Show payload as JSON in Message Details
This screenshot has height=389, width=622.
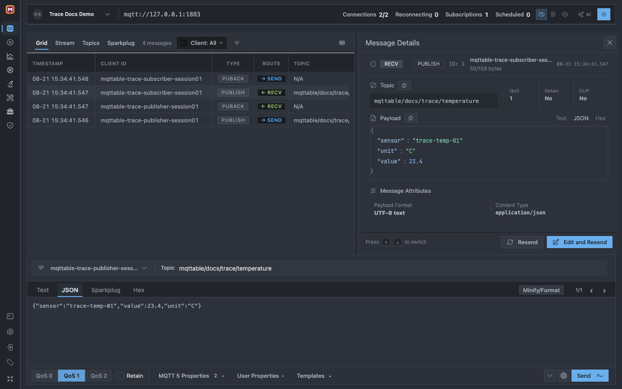pyautogui.click(x=581, y=118)
